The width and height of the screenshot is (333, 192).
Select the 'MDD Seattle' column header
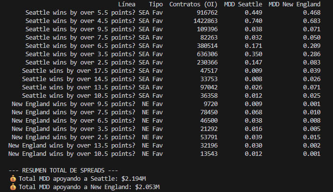243,4
